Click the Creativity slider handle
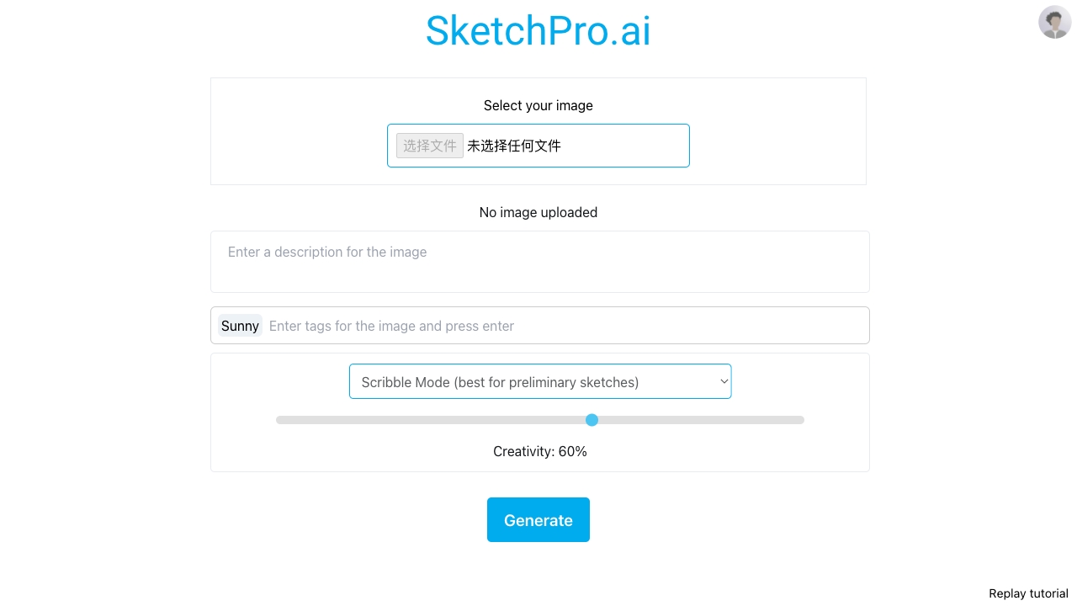Image resolution: width=1077 pixels, height=606 pixels. click(592, 420)
